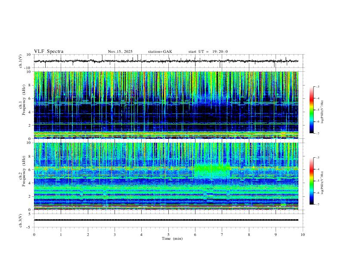Click the ch.1 spectrogram color scale bar
341x263 pixels.
pyautogui.click(x=311, y=110)
